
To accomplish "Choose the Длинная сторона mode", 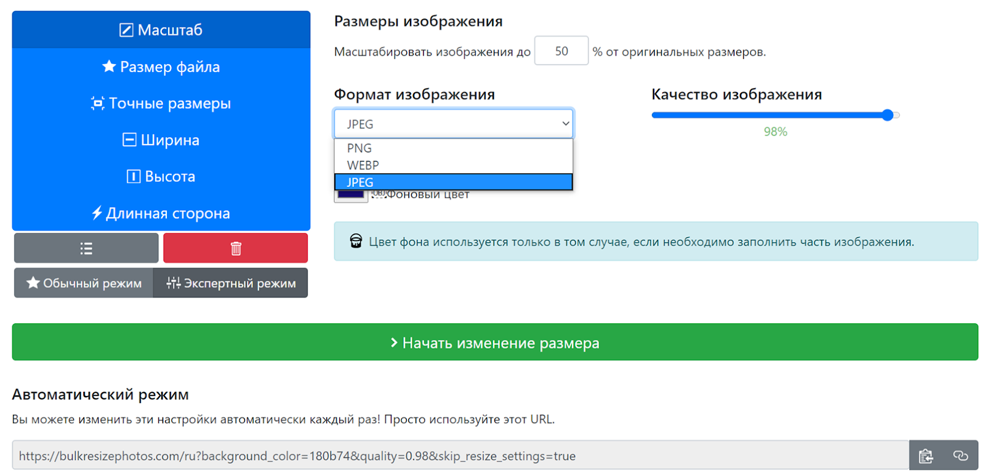I will (161, 213).
